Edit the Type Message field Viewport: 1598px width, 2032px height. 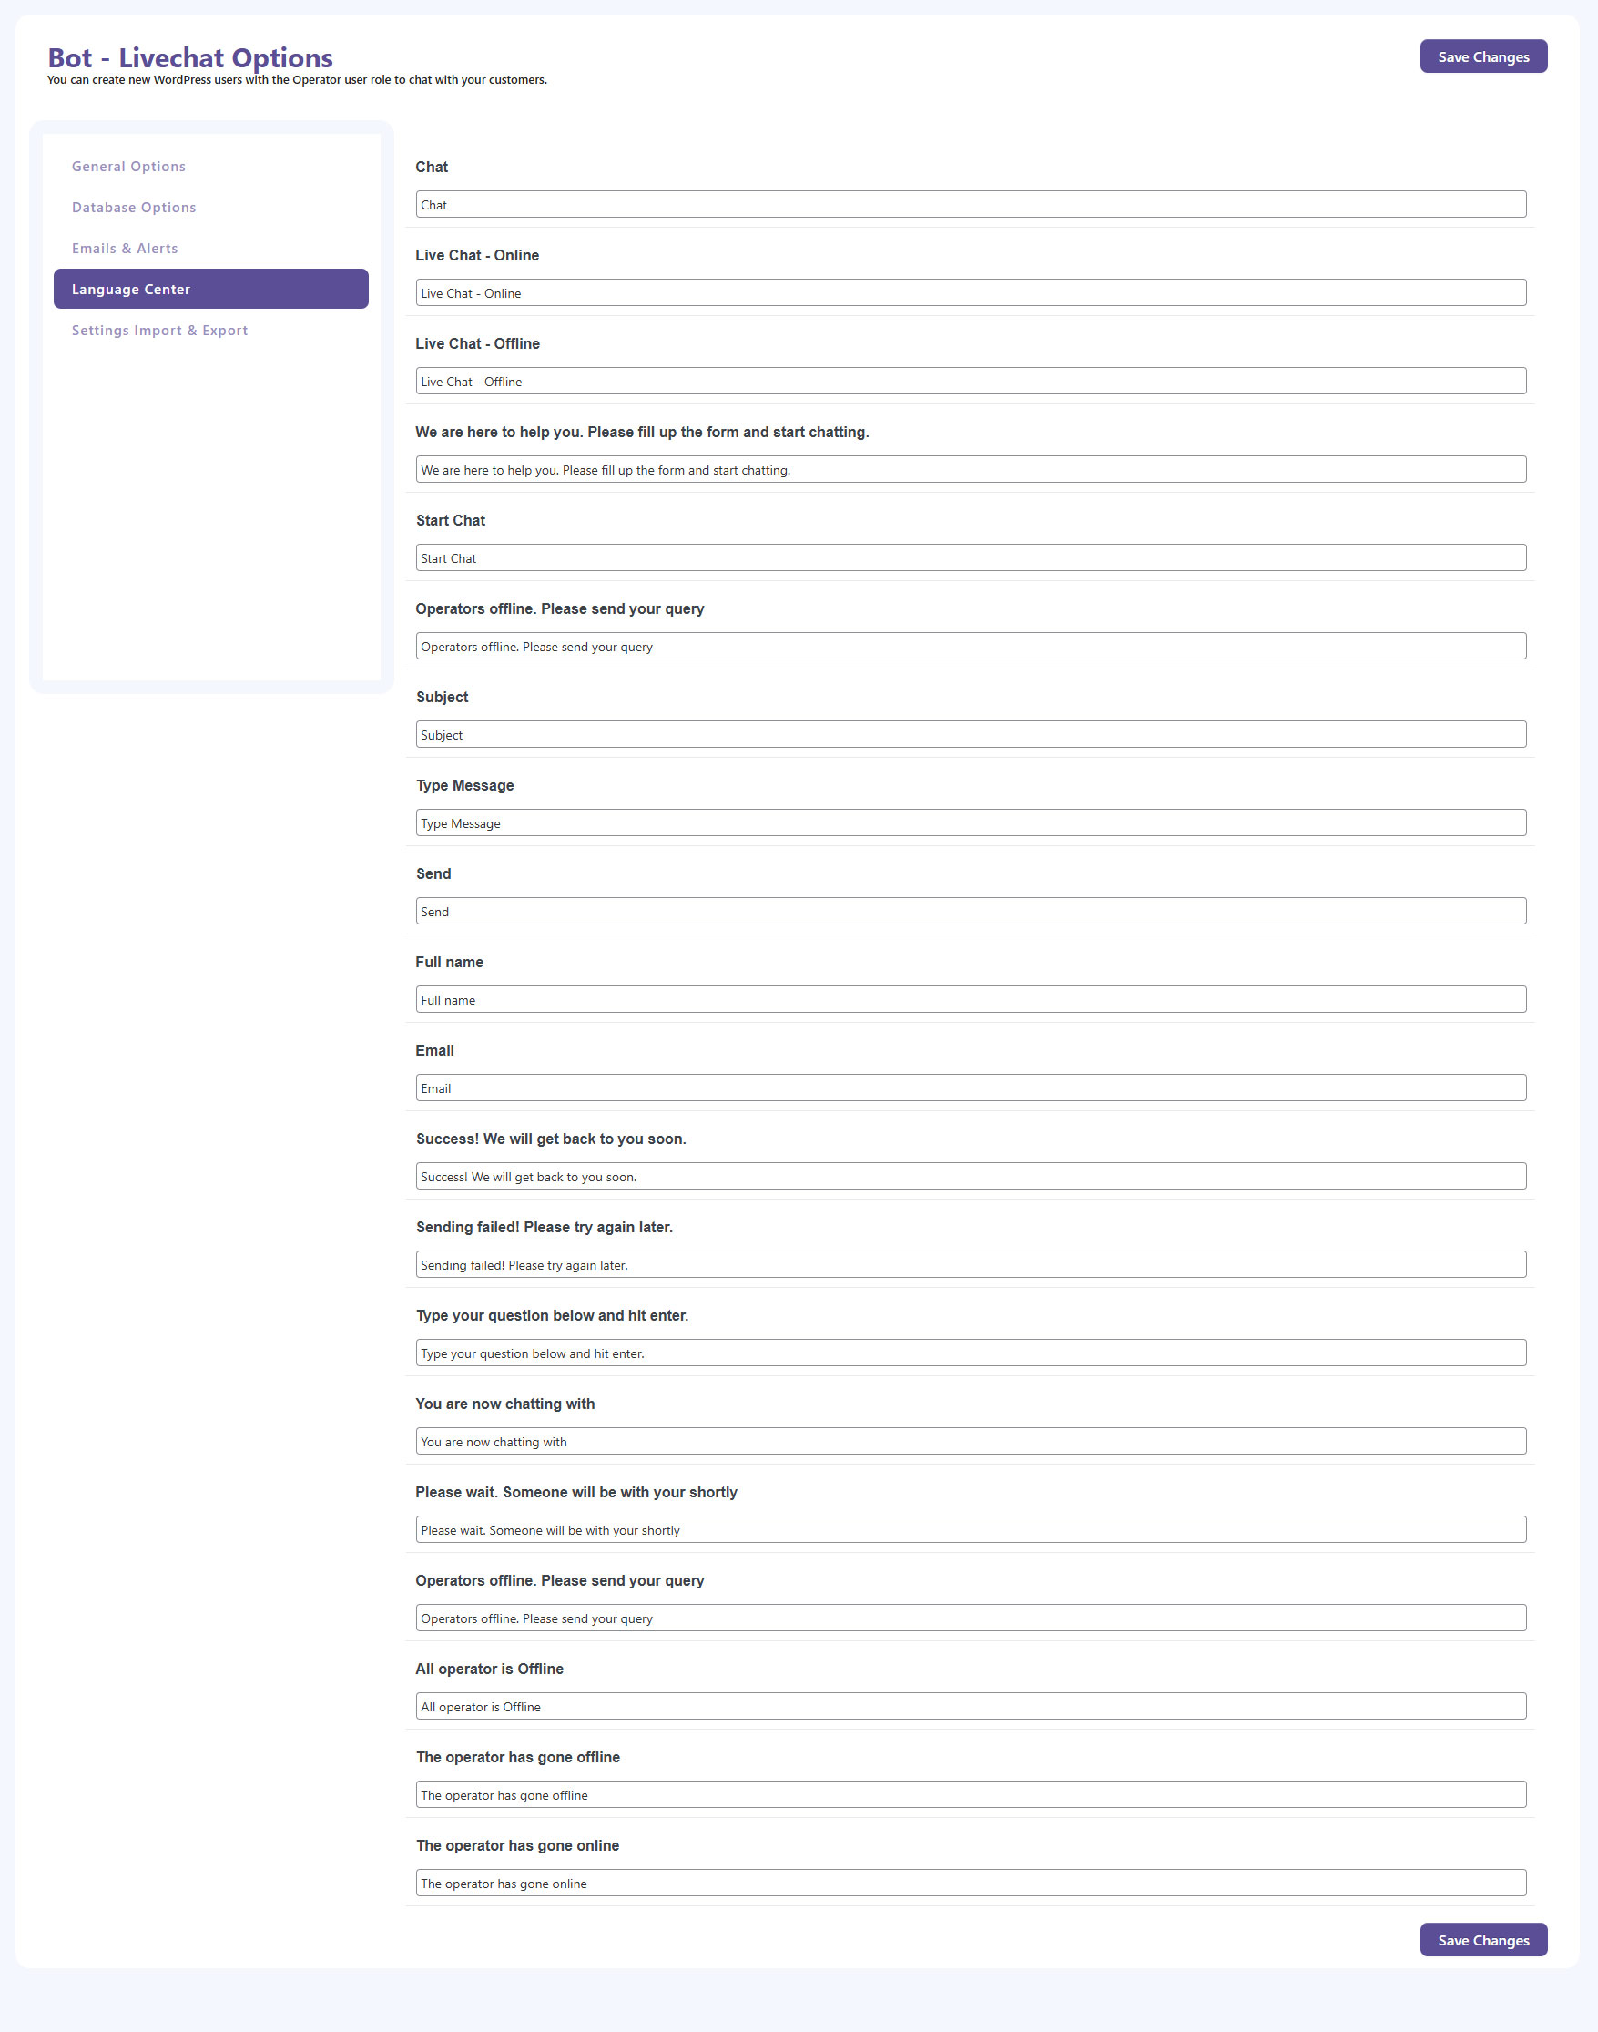pos(971,822)
